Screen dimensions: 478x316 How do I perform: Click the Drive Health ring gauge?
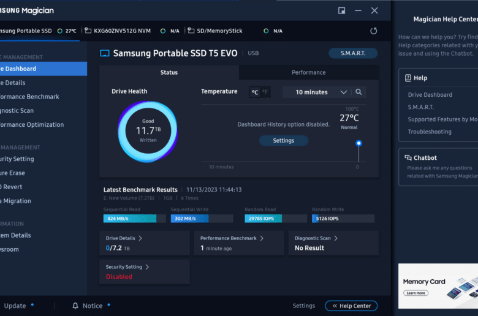coord(148,132)
